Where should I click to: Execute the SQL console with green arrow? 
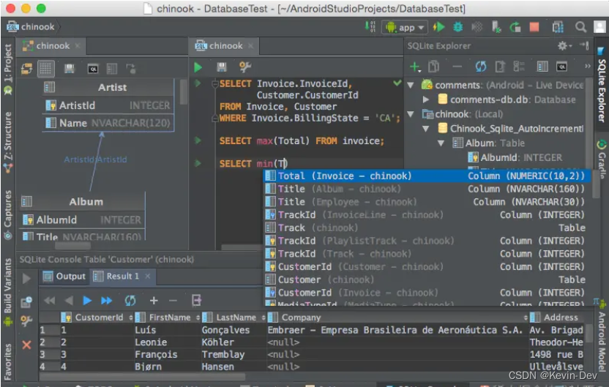coord(198,67)
